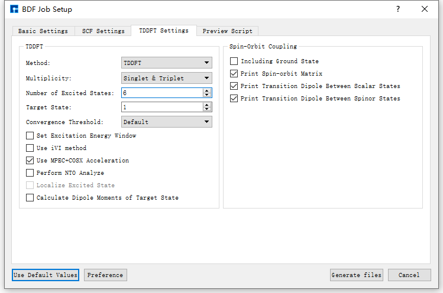Check Including Ground State option
The height and width of the screenshot is (293, 443).
point(234,61)
